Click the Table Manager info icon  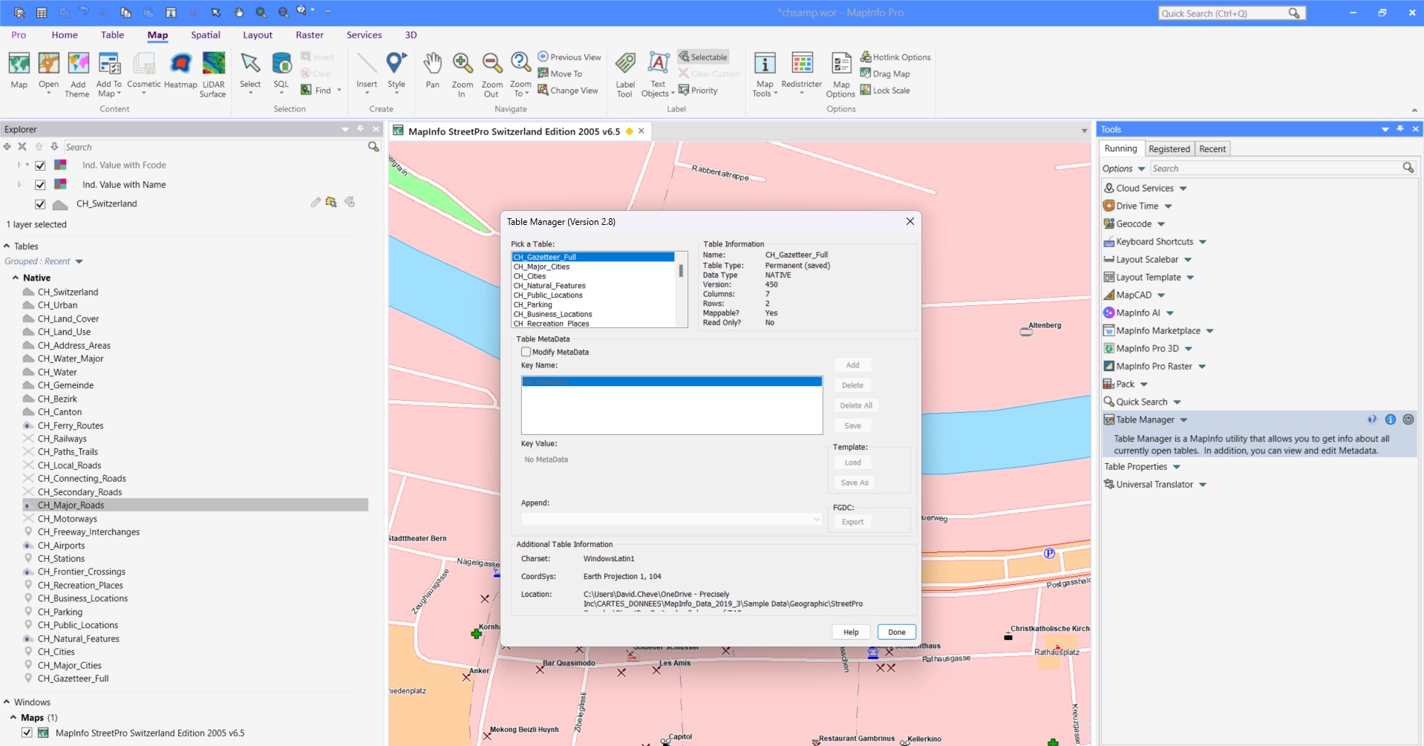1391,419
